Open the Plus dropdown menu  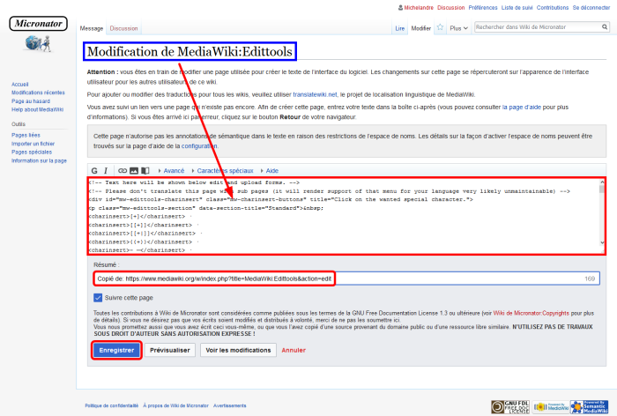point(459,28)
